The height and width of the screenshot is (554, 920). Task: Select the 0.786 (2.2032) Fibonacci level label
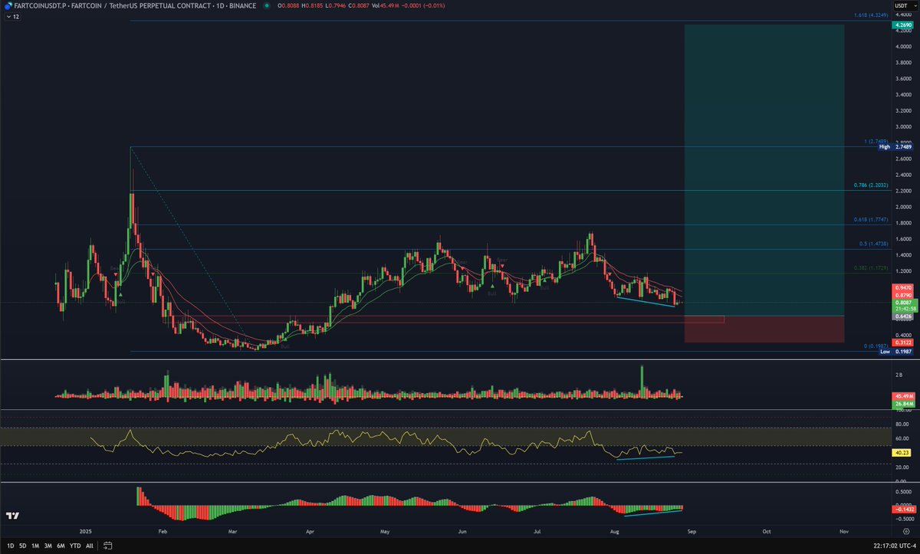pyautogui.click(x=872, y=185)
